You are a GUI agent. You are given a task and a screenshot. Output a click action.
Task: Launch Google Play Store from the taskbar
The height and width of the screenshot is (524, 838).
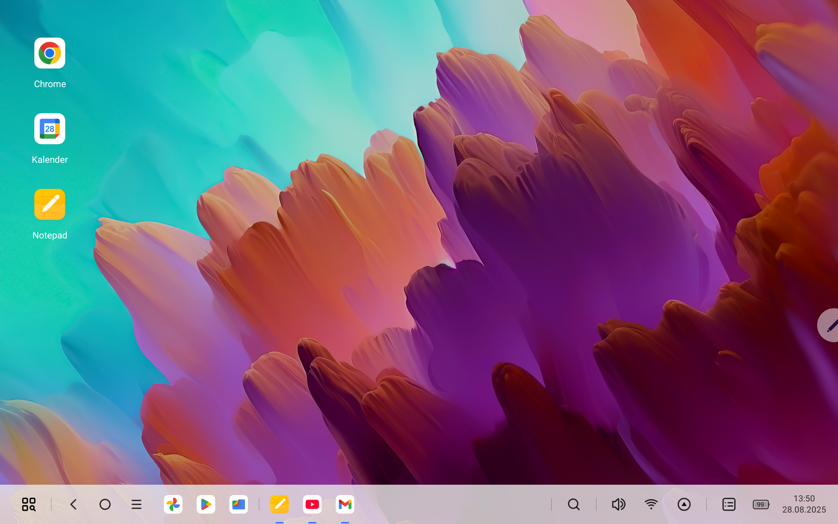(x=206, y=504)
